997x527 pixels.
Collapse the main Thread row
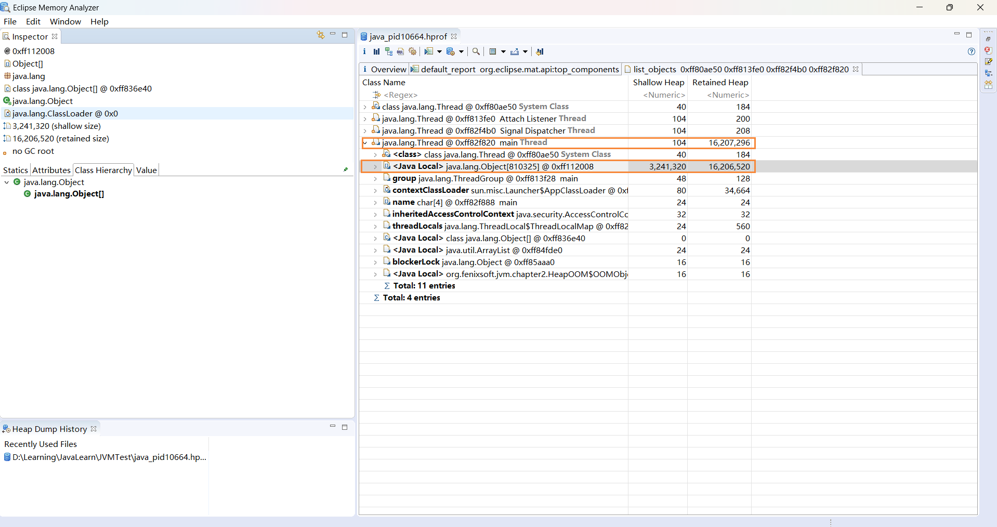coord(365,143)
